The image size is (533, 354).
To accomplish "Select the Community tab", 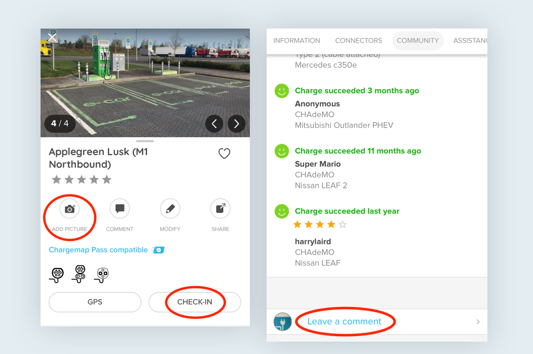I will (418, 41).
